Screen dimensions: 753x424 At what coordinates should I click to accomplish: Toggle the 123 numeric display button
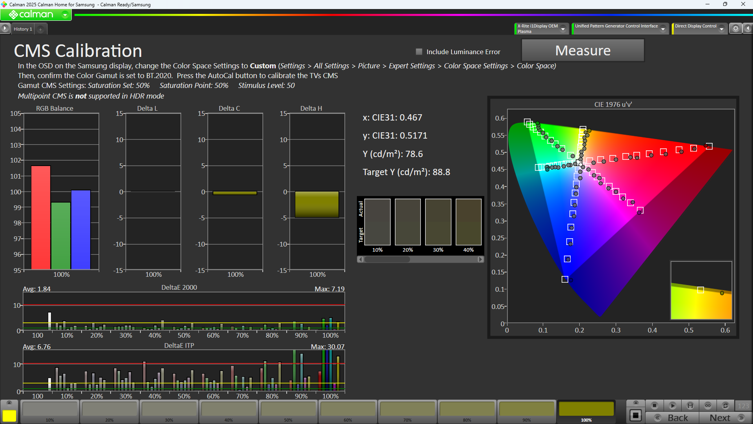(x=743, y=406)
